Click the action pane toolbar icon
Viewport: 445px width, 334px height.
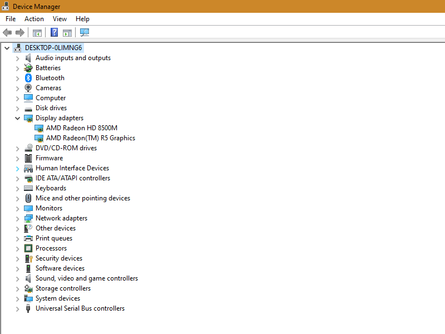coord(67,33)
